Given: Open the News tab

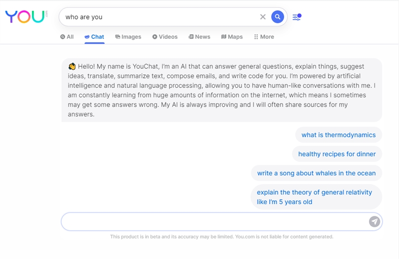Looking at the screenshot, I should point(199,37).
